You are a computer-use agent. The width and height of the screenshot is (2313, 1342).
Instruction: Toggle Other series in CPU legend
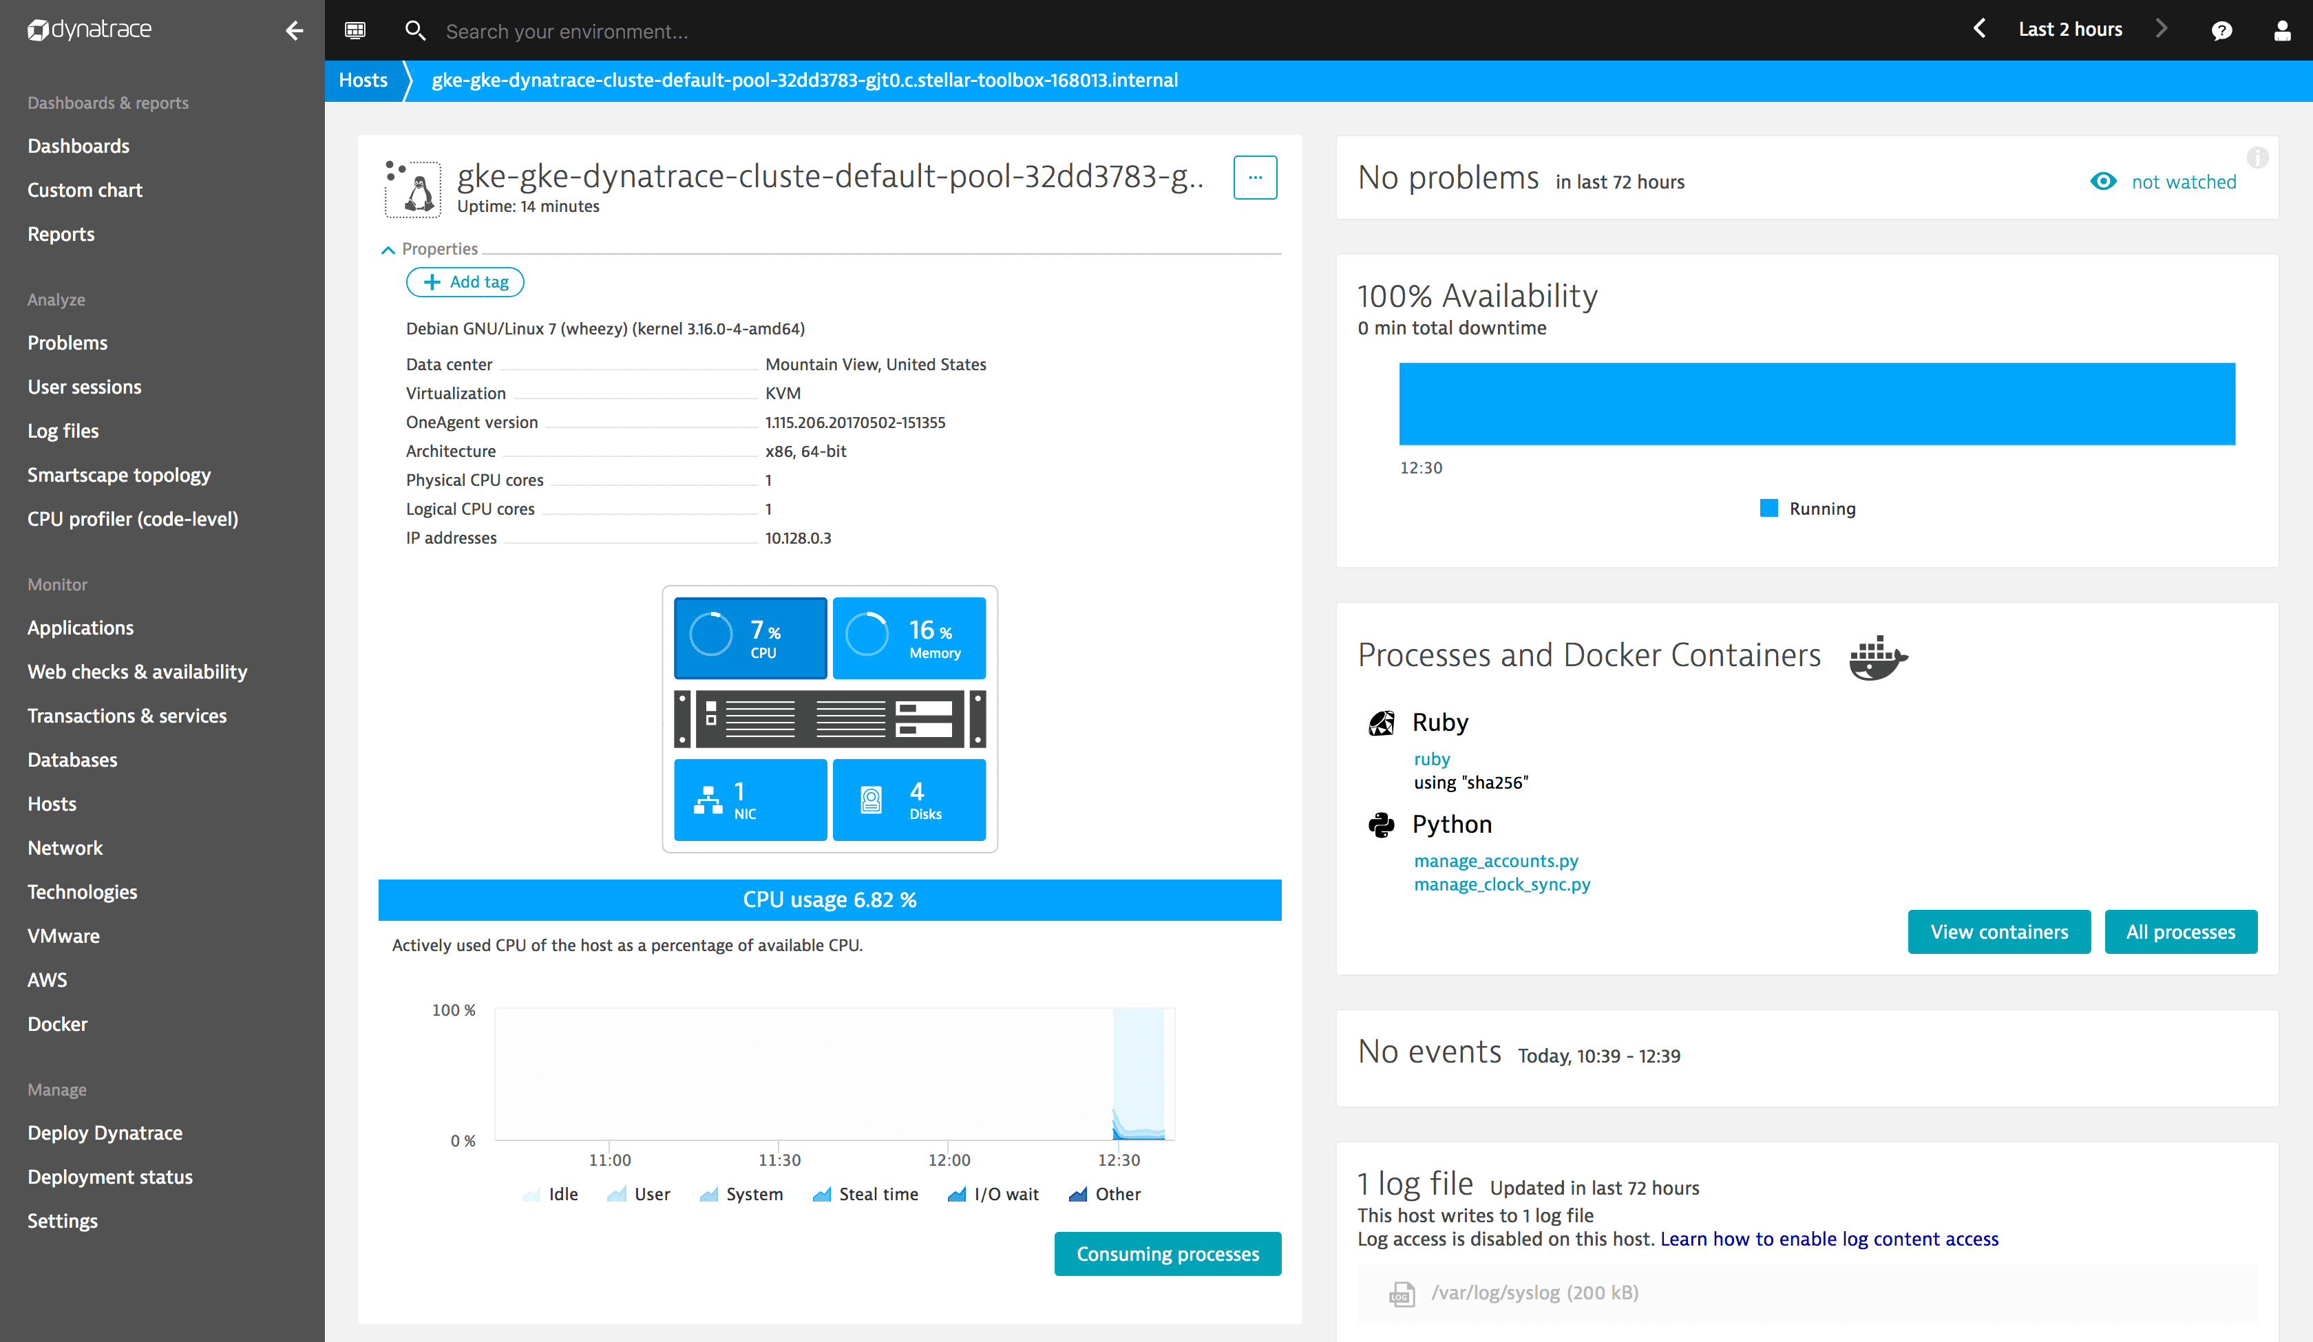(1105, 1194)
